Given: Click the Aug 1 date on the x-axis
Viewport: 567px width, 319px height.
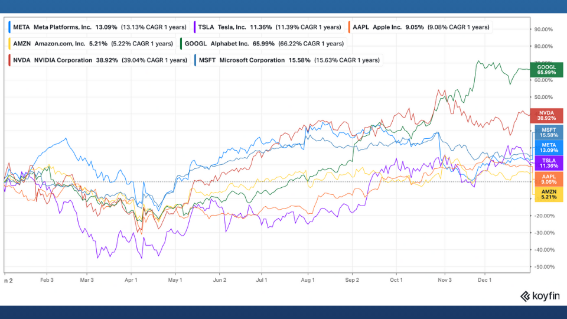Looking at the screenshot, I should (x=308, y=279).
